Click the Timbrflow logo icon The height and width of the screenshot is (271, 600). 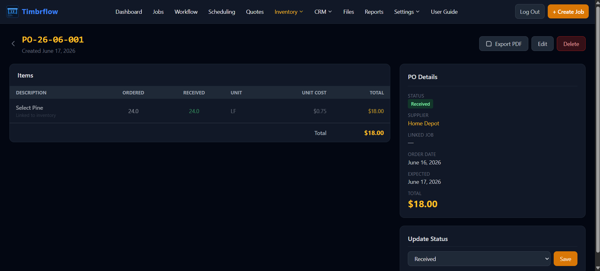[x=13, y=12]
